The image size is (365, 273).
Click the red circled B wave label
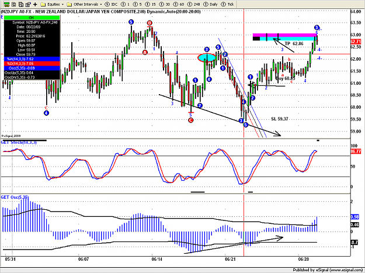[150, 23]
